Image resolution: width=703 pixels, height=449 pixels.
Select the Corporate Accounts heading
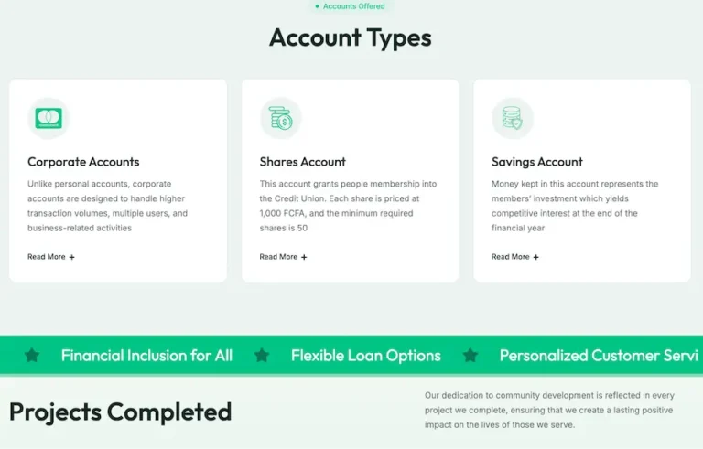coord(83,162)
